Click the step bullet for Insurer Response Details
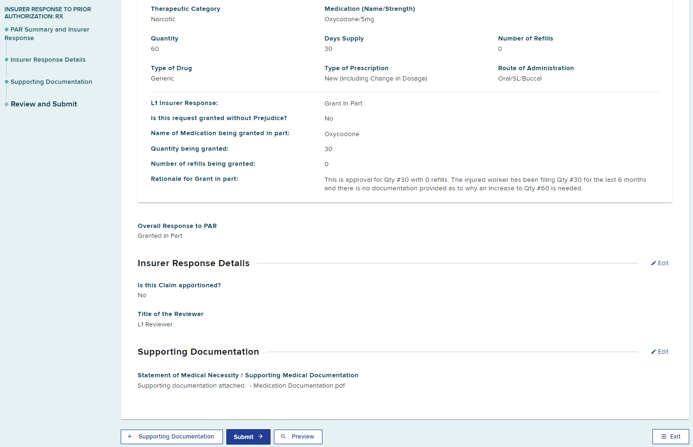693x447 pixels. pos(7,60)
